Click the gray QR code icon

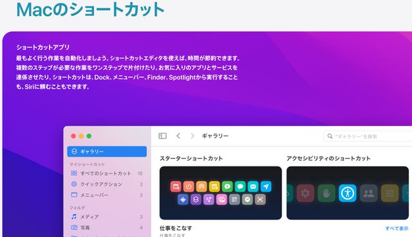pos(234,200)
